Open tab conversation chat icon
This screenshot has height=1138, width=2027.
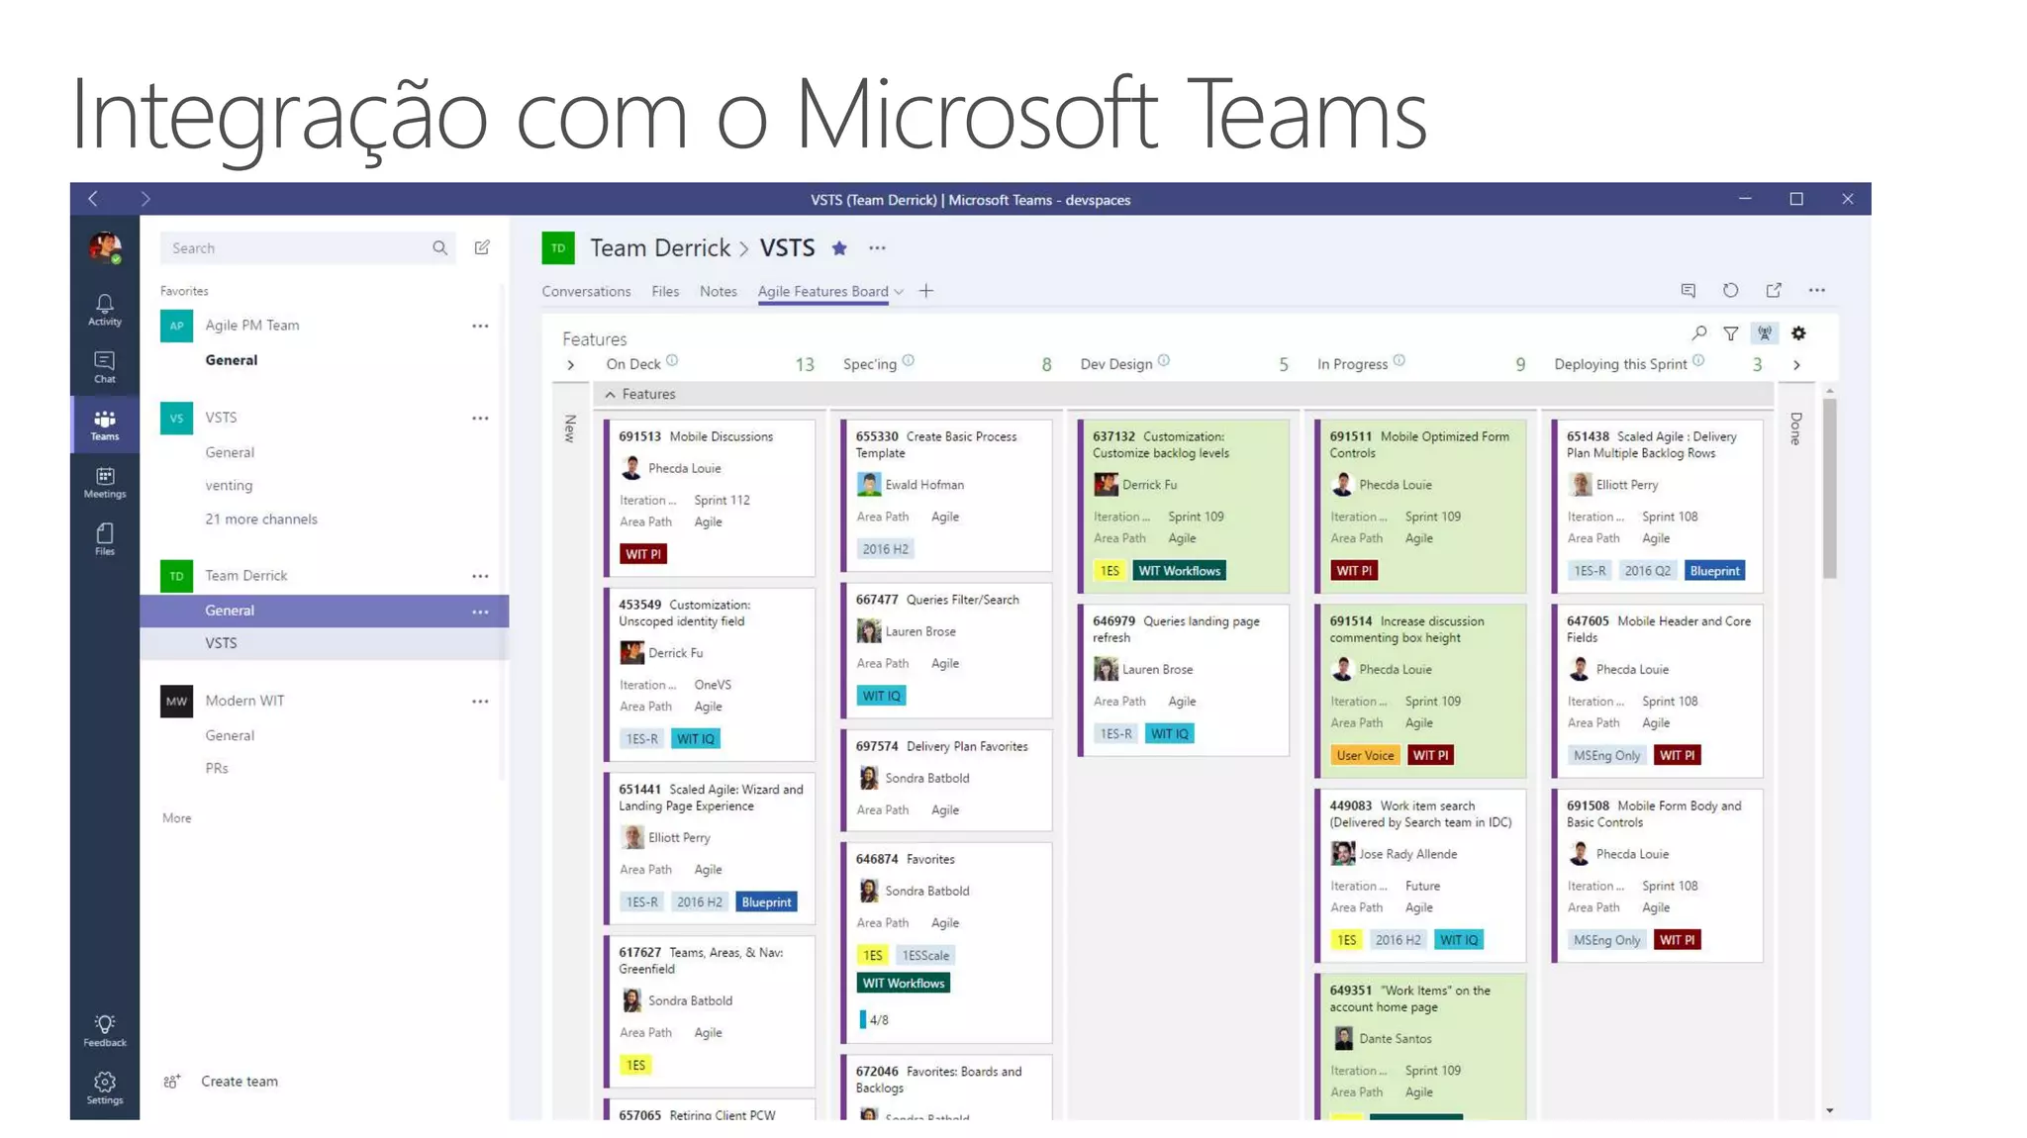click(x=1688, y=290)
